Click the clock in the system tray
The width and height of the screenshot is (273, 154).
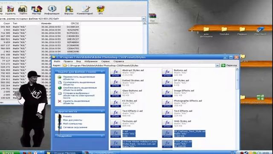point(265,153)
